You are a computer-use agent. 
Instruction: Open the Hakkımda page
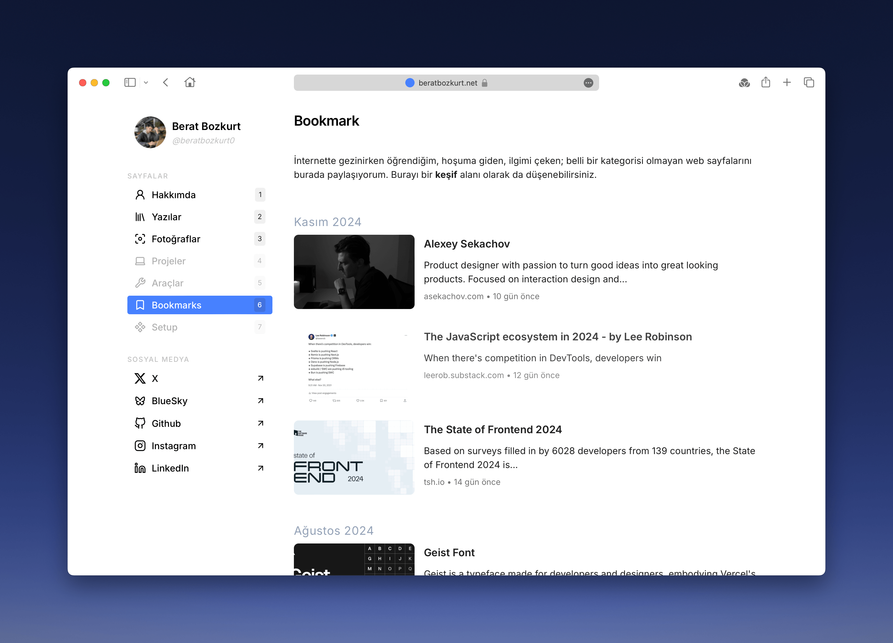coord(173,195)
